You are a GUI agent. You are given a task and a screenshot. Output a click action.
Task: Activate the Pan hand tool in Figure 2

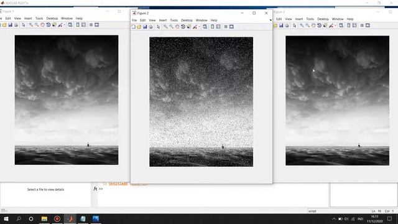pos(177,27)
